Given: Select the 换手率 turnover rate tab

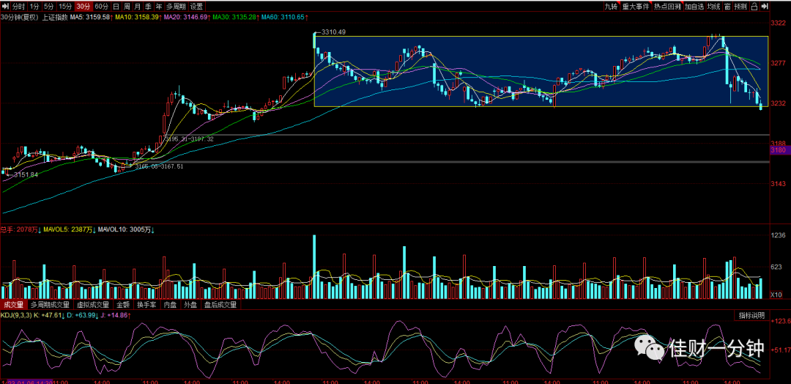Looking at the screenshot, I should (147, 305).
